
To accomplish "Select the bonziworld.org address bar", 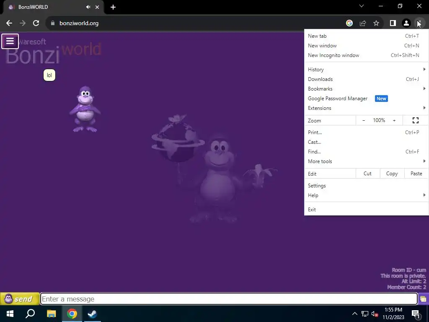I will [79, 23].
